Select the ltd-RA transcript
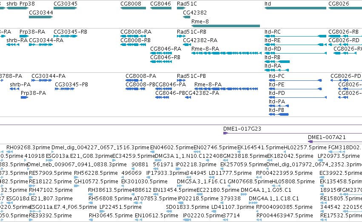Viewport: 362px width, 222px height. click(x=276, y=70)
